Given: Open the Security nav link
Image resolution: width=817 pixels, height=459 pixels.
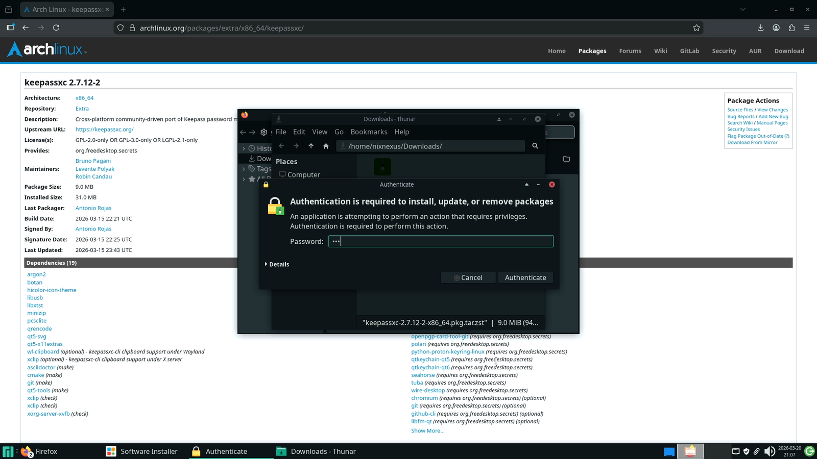Looking at the screenshot, I should pyautogui.click(x=724, y=51).
